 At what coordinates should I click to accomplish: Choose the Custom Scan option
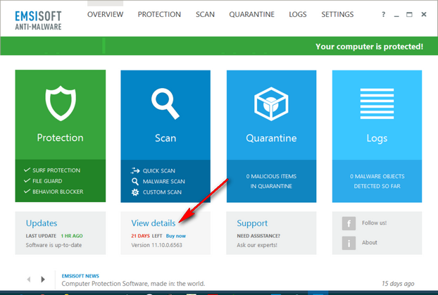pos(162,192)
